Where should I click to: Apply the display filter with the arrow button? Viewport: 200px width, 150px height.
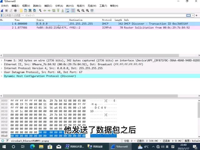pos(188,15)
